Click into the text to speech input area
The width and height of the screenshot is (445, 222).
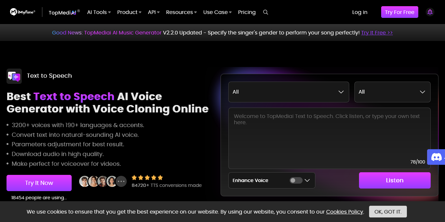click(329, 138)
